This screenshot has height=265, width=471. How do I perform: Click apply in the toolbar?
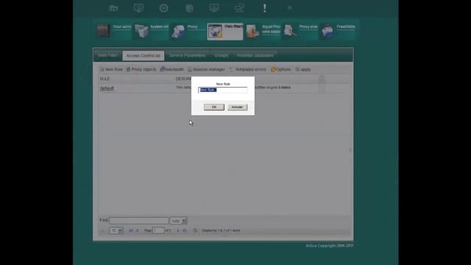302,69
